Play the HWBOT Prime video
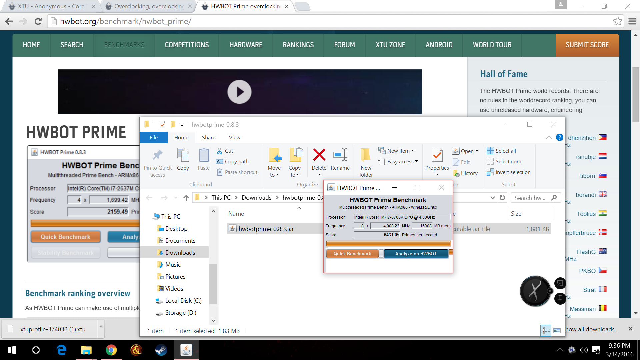 pos(239,92)
